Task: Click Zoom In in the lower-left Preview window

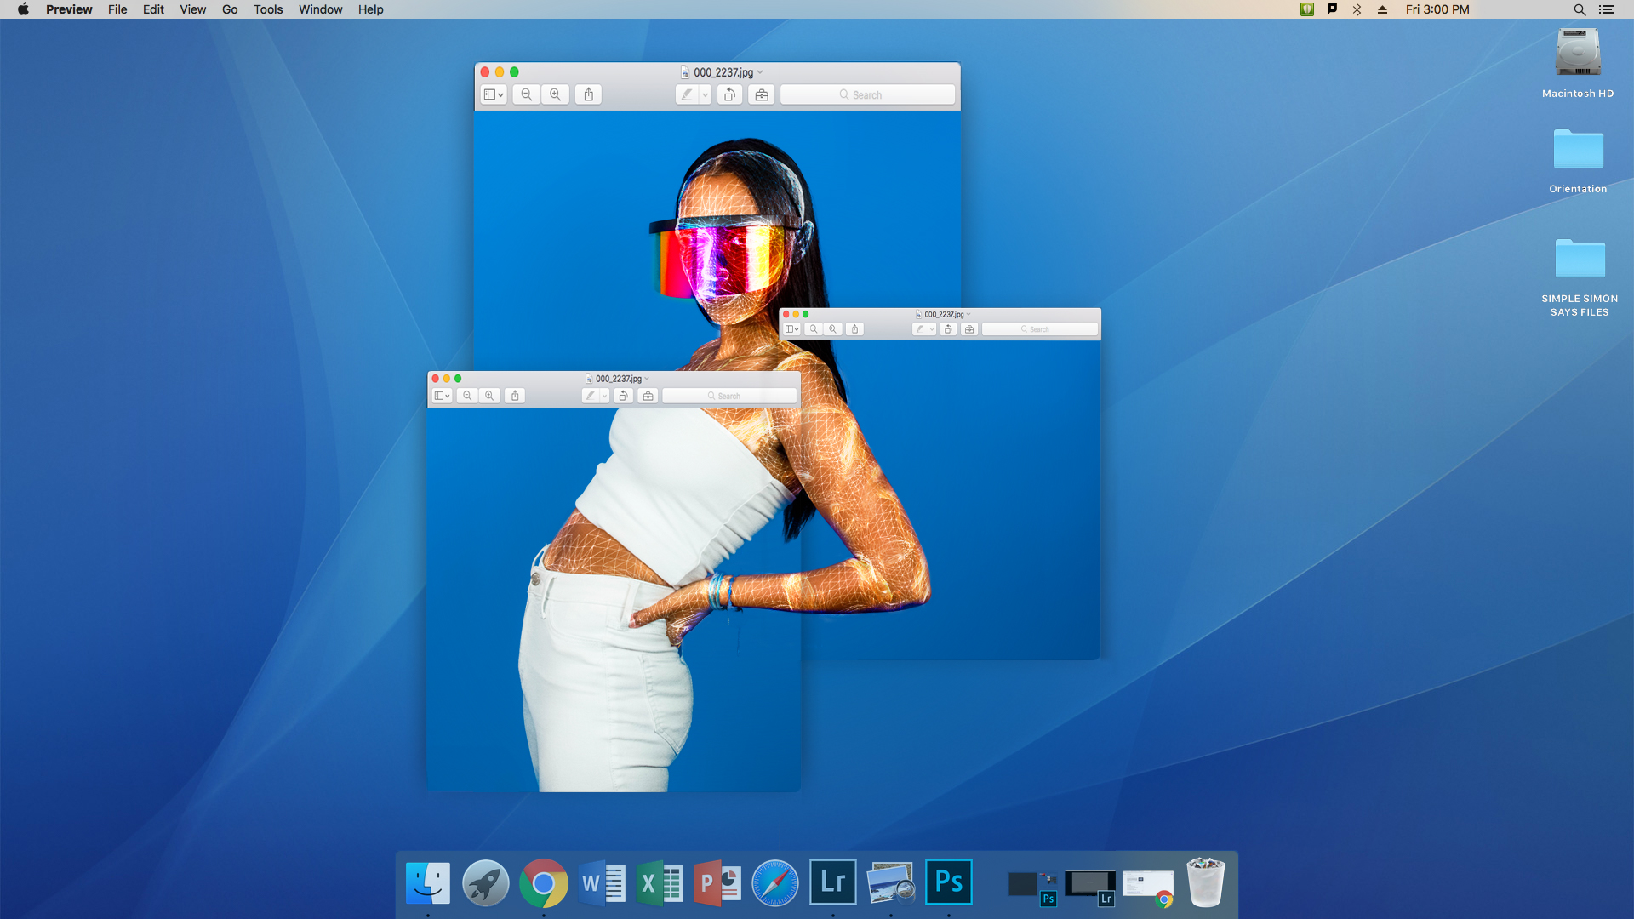Action: click(489, 396)
